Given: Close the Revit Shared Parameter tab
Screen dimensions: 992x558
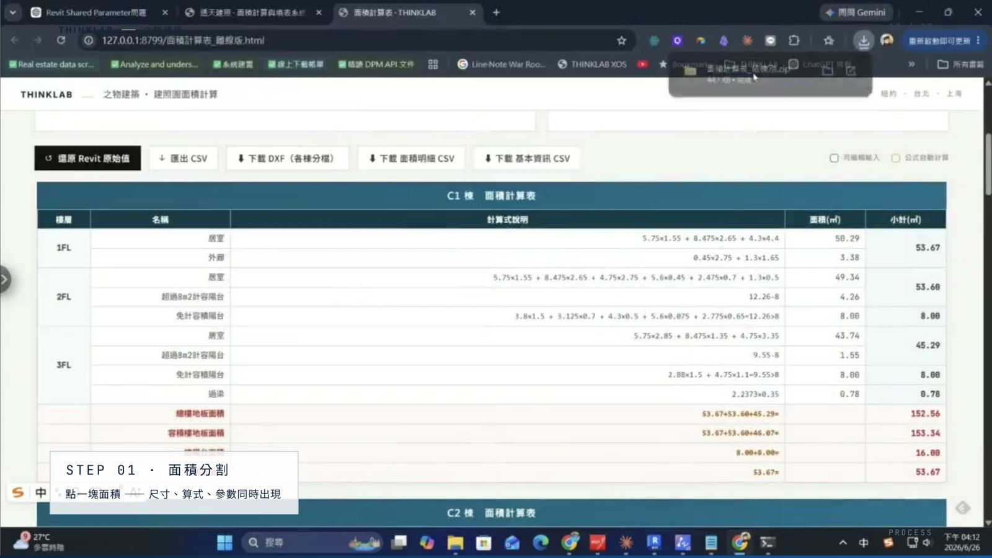Looking at the screenshot, I should pyautogui.click(x=165, y=12).
